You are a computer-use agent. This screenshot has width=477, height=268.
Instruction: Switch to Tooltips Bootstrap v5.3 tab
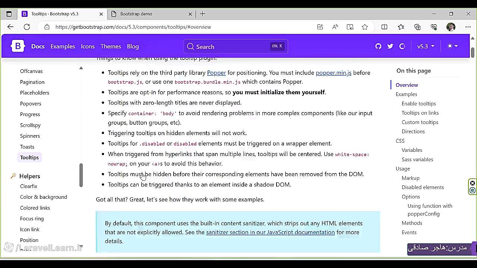coord(62,14)
